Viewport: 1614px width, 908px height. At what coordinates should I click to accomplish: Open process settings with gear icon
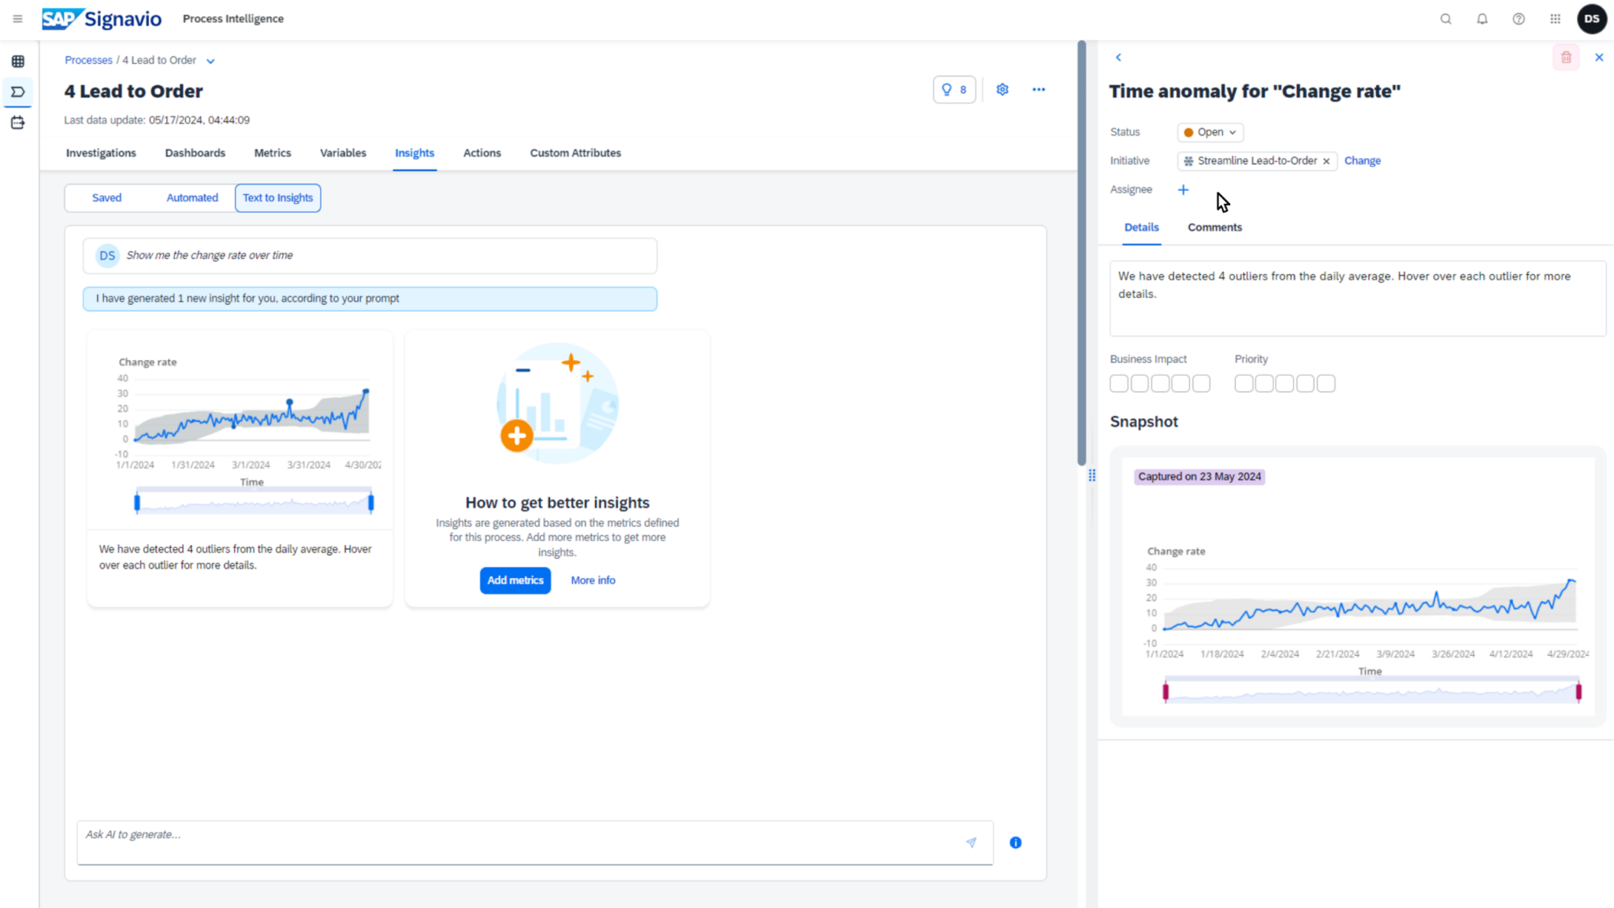[x=1002, y=89]
